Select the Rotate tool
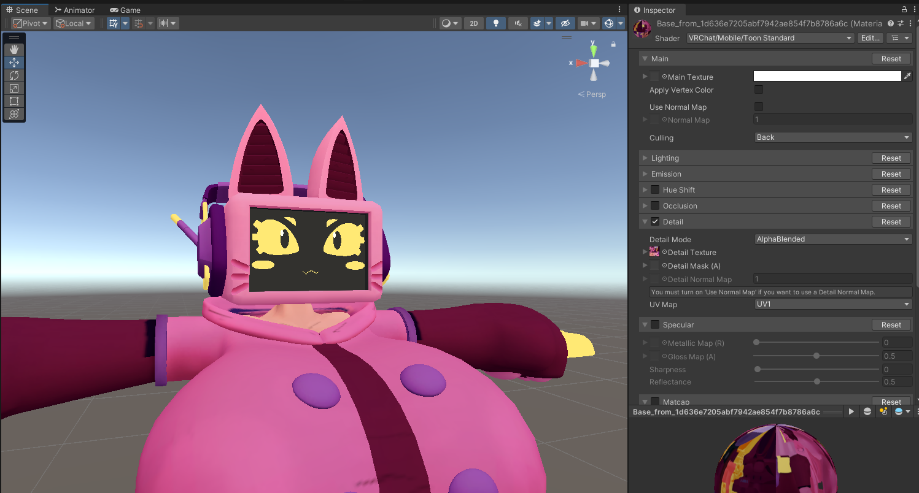Viewport: 919px width, 493px height. (14, 75)
